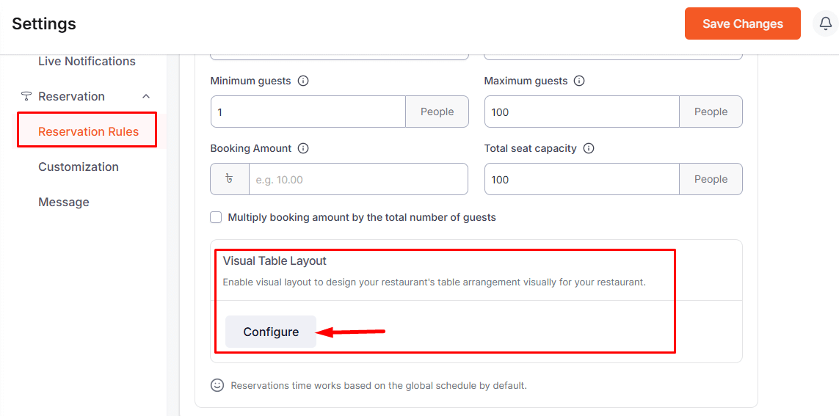Click the Taka currency symbol in Booking Amount
This screenshot has width=839, height=416.
tap(230, 179)
